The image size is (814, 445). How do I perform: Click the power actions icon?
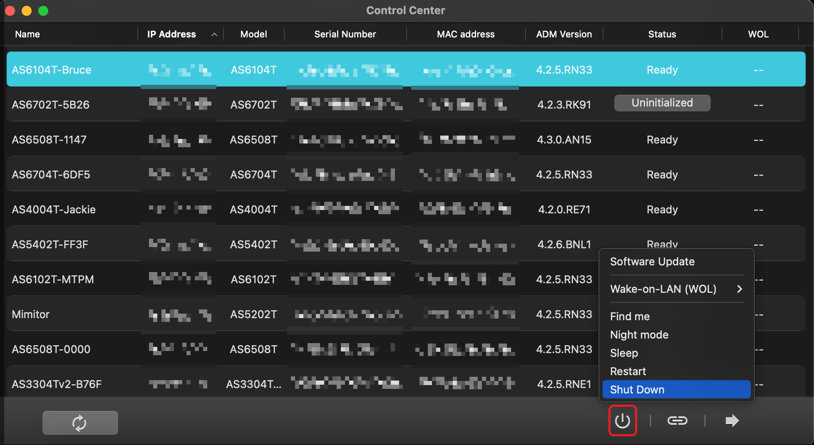click(622, 421)
